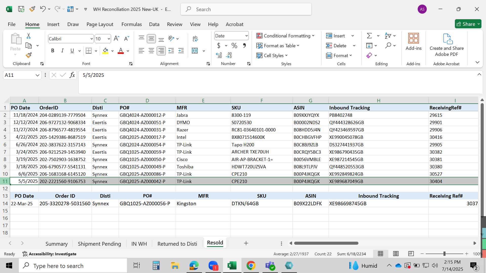Click the zoom slider handle
486x273 pixels.
[x=444, y=254]
